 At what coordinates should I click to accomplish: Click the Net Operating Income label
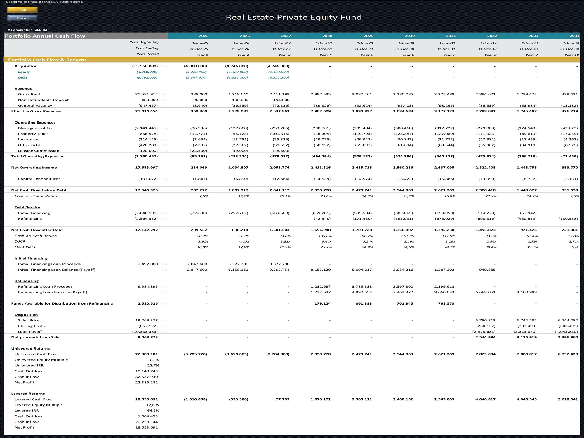[34, 168]
